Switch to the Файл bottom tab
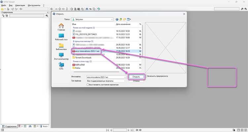Viewport: 248px width, 132px height. coord(44,126)
